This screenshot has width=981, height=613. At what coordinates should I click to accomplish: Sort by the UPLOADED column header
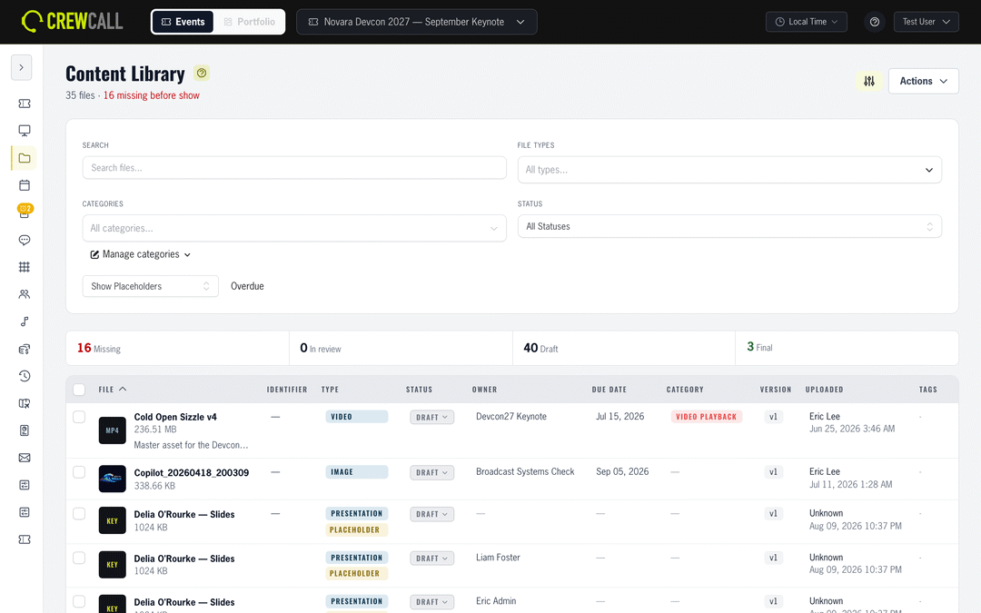tap(824, 390)
